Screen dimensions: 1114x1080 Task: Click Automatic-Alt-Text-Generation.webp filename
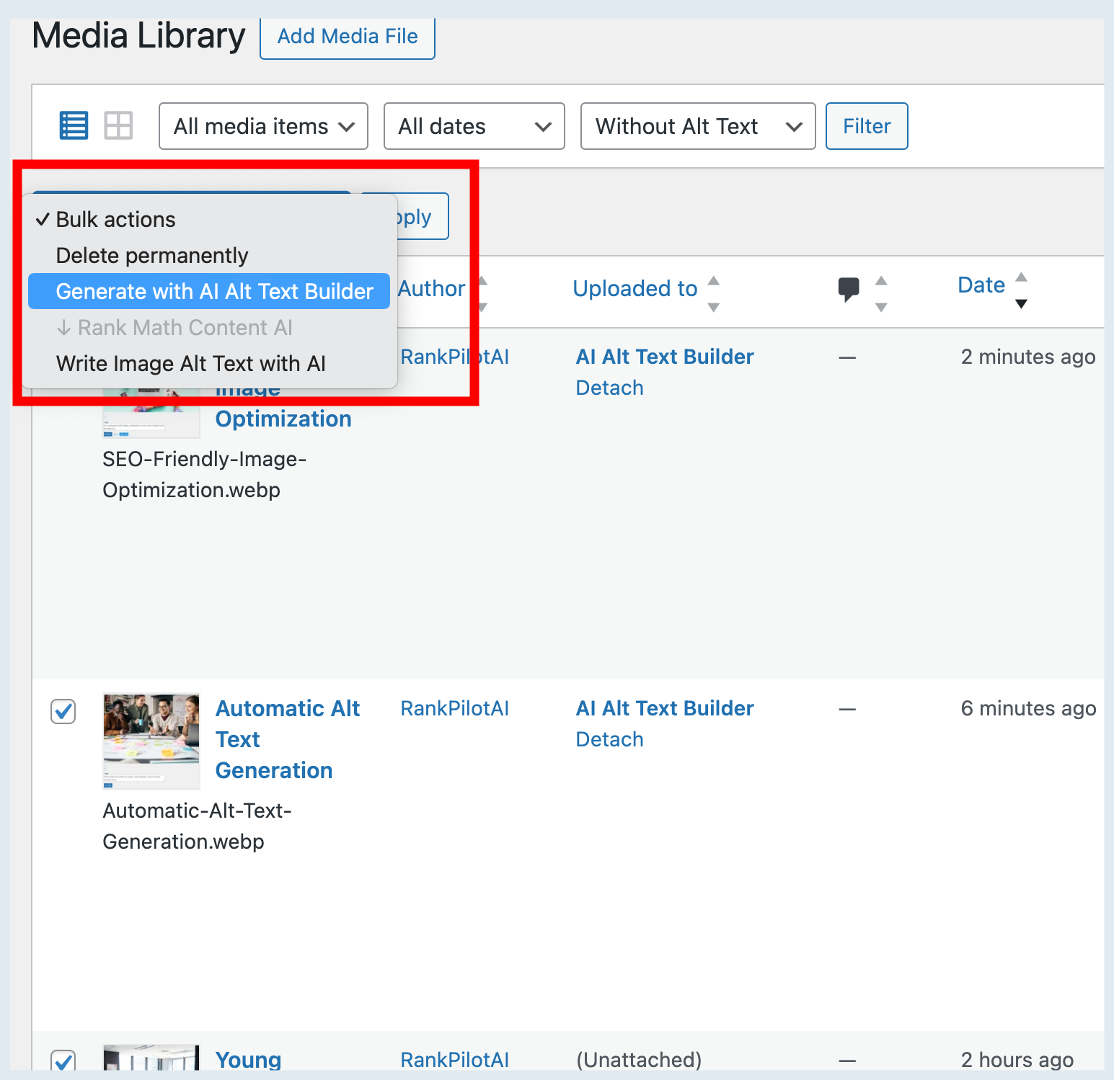coord(198,826)
